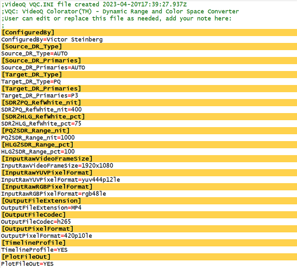The image size is (297, 268).
Task: Click the [Target_DR_Type] section header
Action: 32,74
